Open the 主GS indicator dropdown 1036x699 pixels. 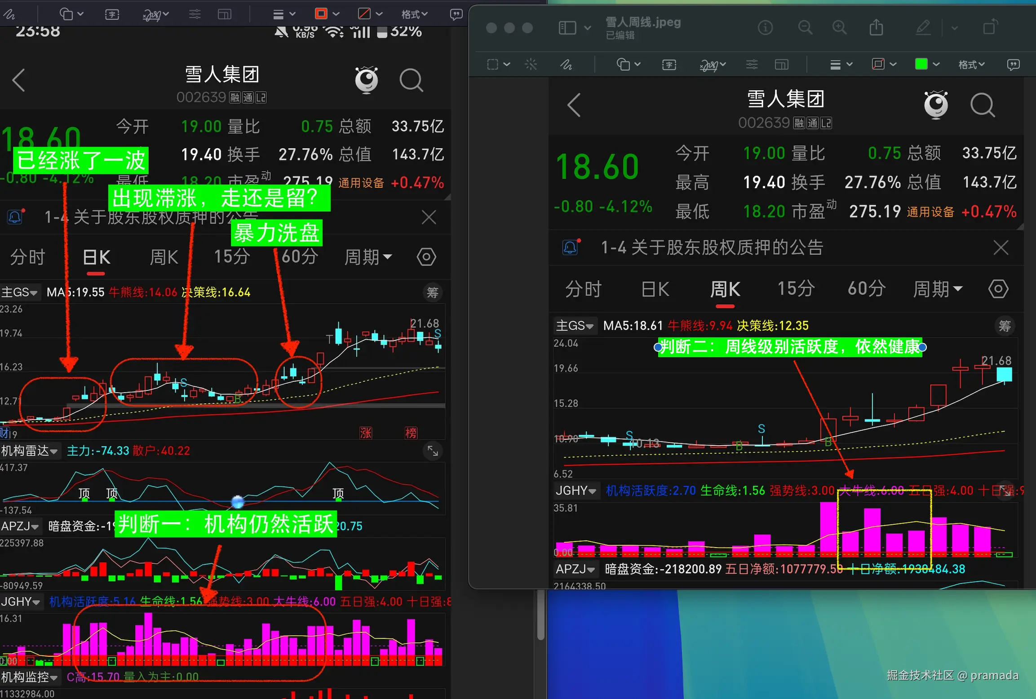(576, 325)
